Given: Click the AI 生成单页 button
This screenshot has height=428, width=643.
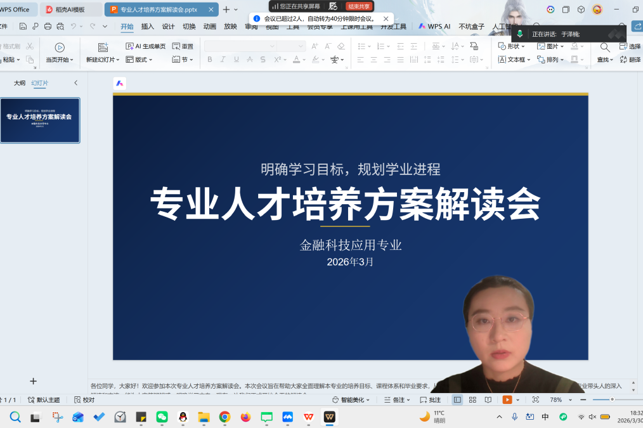Looking at the screenshot, I should 145,46.
